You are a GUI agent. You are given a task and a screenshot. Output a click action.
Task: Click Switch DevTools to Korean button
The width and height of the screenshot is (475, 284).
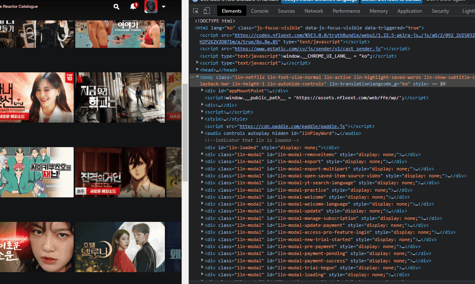tap(392, 1)
